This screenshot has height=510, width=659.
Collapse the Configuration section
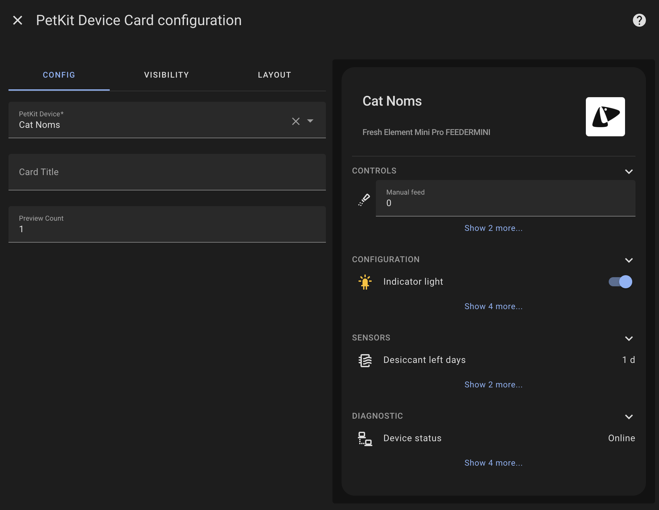pos(629,260)
